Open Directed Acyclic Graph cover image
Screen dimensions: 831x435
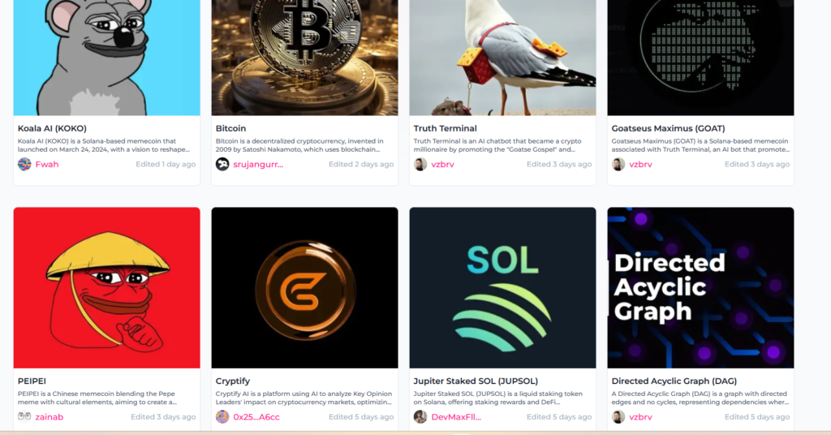(x=700, y=288)
